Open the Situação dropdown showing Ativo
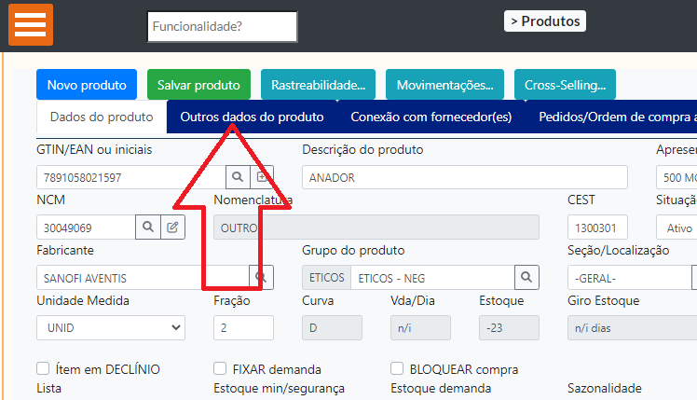697x400 pixels. (676, 228)
